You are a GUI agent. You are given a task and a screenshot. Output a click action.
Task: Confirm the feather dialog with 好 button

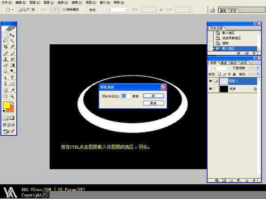[x=153, y=96]
